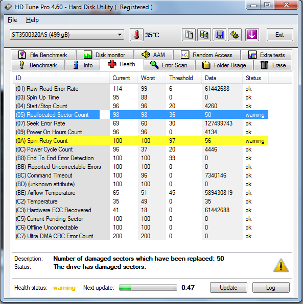This screenshot has width=303, height=304.
Task: Close the HD Tune Pro window
Action: pyautogui.click(x=286, y=5)
